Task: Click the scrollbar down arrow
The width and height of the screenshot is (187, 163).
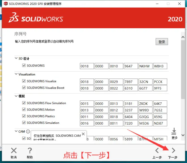Action: click(183, 135)
